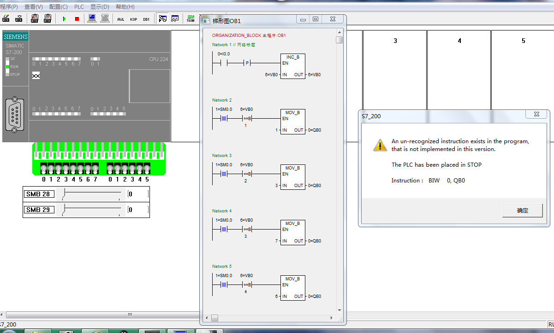Minimize the ladder diagram OB1 window
This screenshot has height=333, width=554.
[x=303, y=19]
